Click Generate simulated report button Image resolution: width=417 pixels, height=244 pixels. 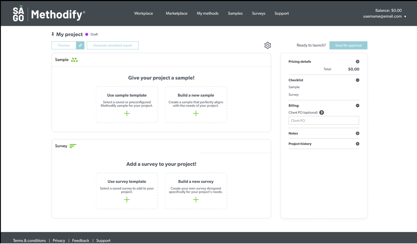[112, 45]
